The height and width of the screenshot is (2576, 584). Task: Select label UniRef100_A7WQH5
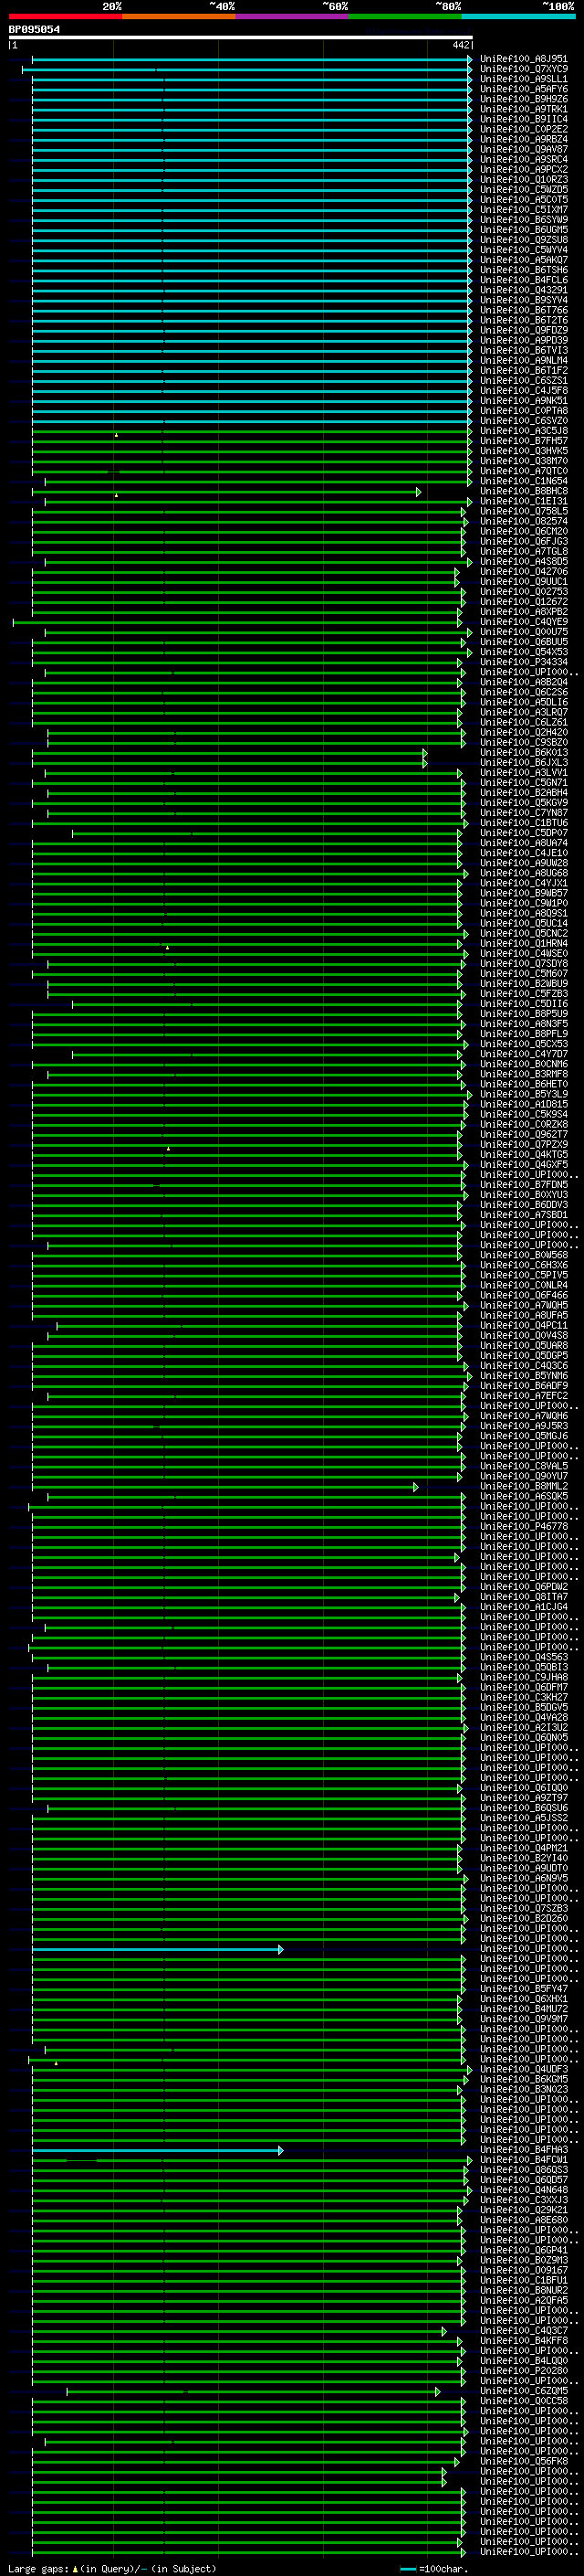523,1306
